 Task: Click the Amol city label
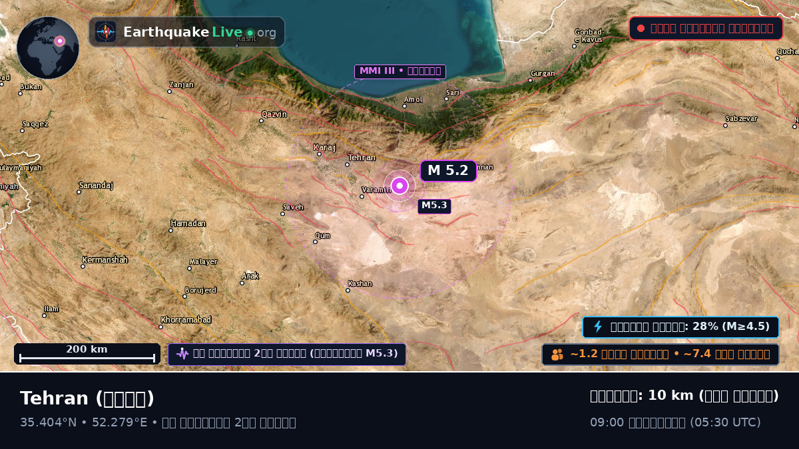[413, 100]
